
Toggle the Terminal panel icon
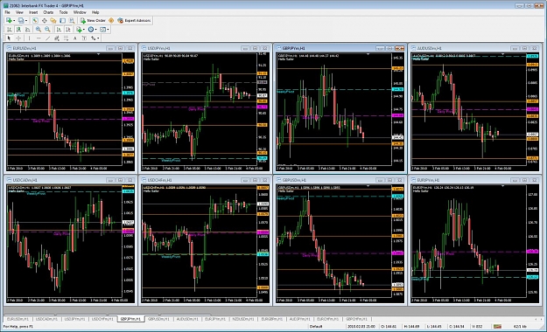point(62,21)
